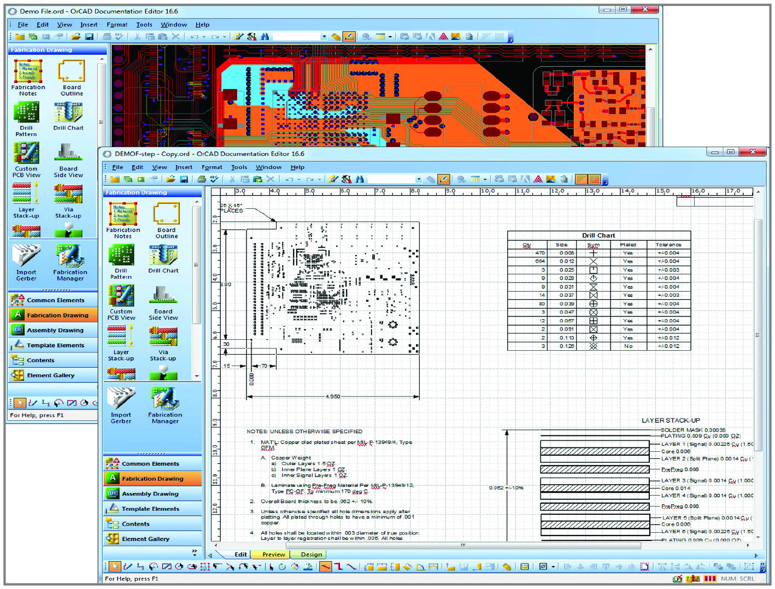Open Tools menu in front window

(x=239, y=167)
